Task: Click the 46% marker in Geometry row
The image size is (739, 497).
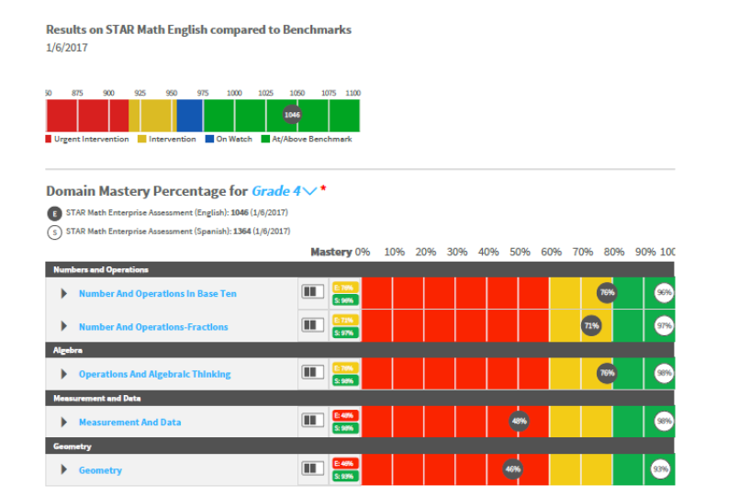Action: [513, 469]
